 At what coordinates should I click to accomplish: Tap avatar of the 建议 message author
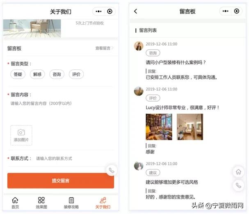[x=139, y=166]
